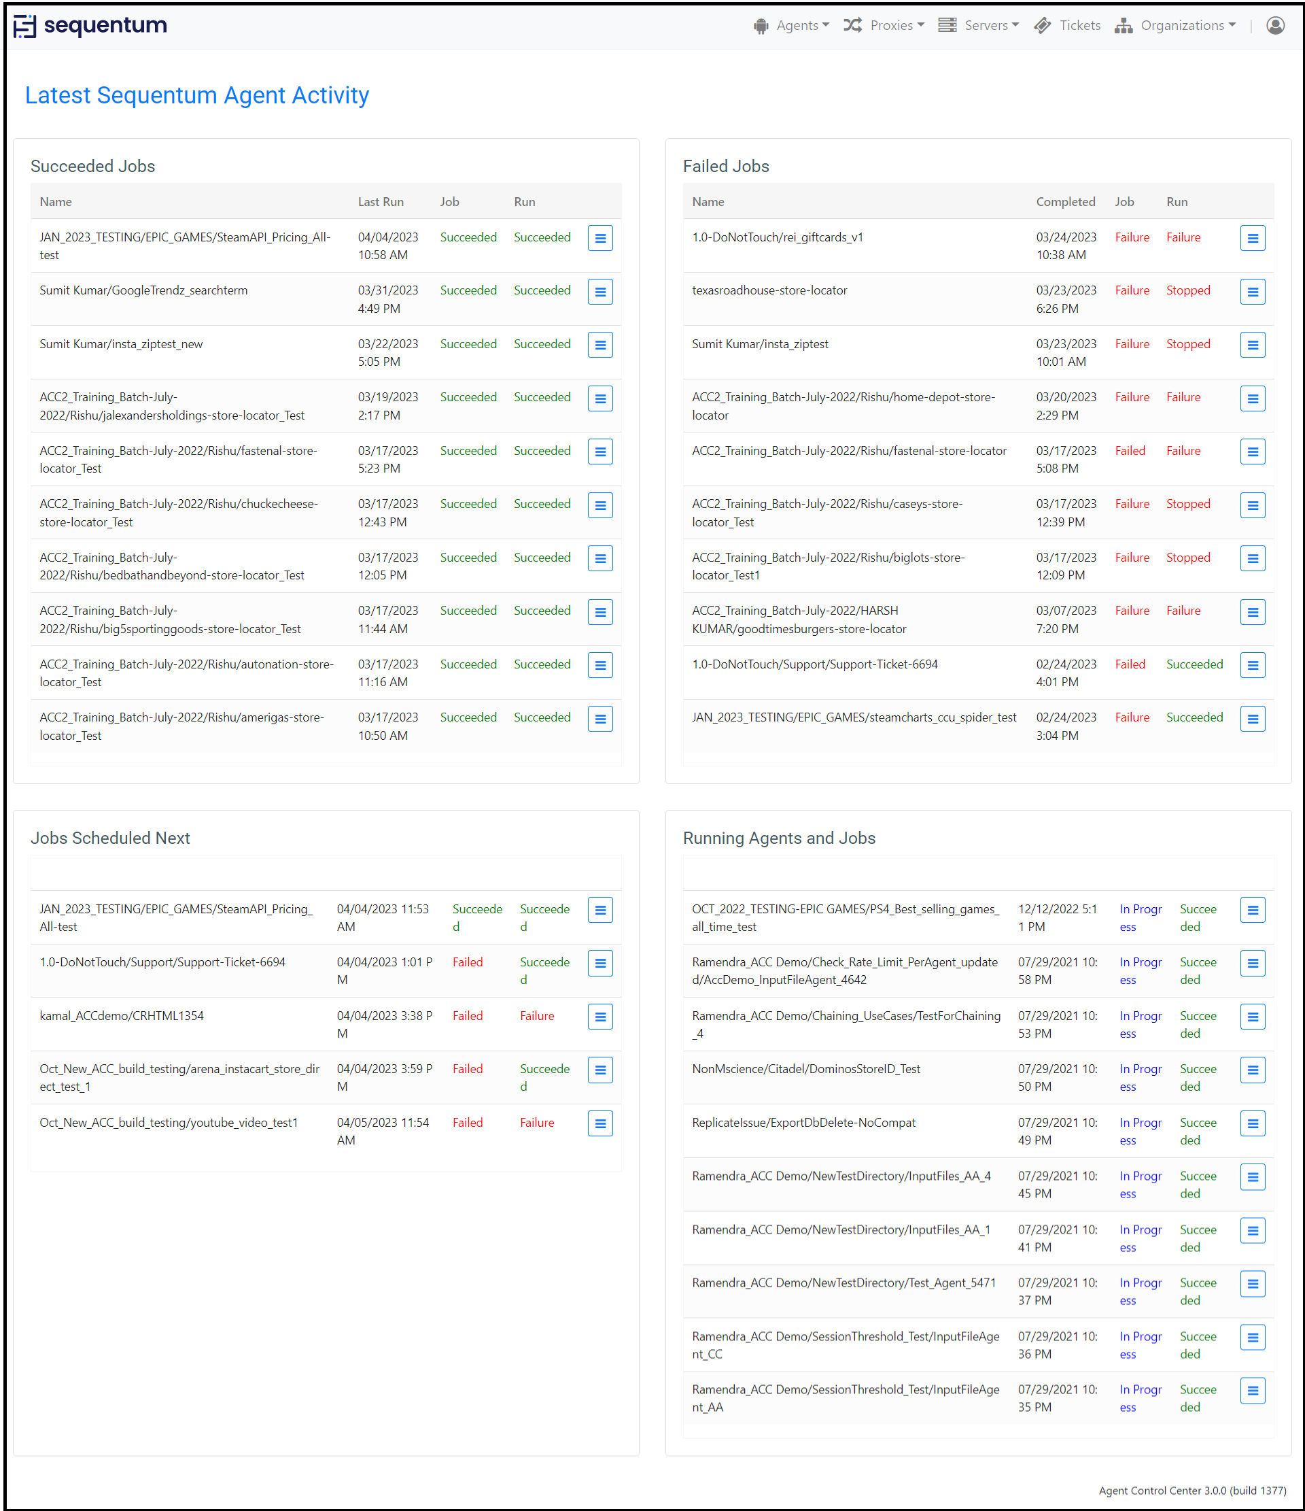1305x1511 pixels.
Task: Open the Agents icon in the navigation bar
Action: (761, 24)
